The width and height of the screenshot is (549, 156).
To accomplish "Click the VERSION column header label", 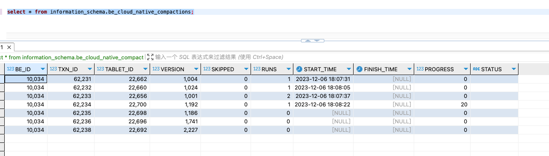I will click(x=172, y=69).
